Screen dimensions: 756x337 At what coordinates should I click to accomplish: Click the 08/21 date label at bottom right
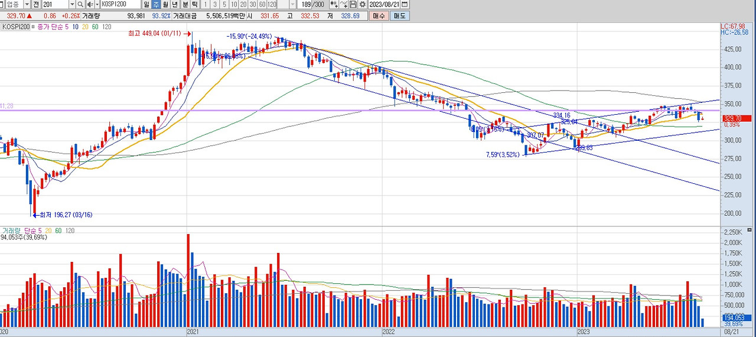tap(731, 333)
